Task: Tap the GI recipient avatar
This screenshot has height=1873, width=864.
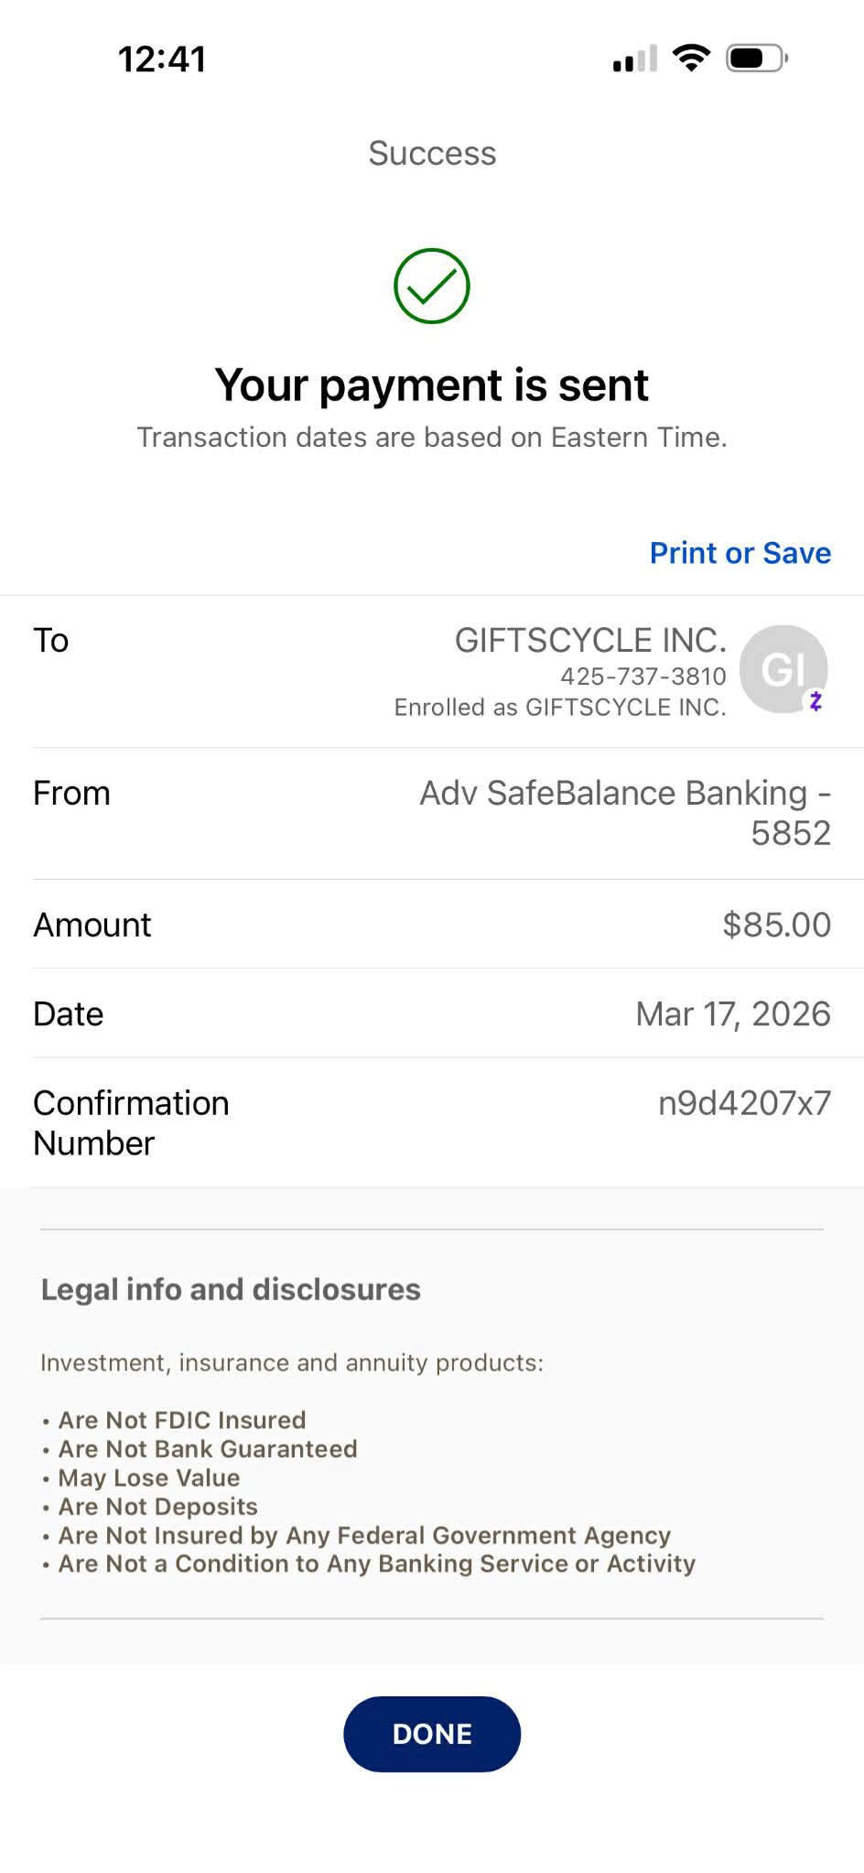Action: tap(783, 669)
